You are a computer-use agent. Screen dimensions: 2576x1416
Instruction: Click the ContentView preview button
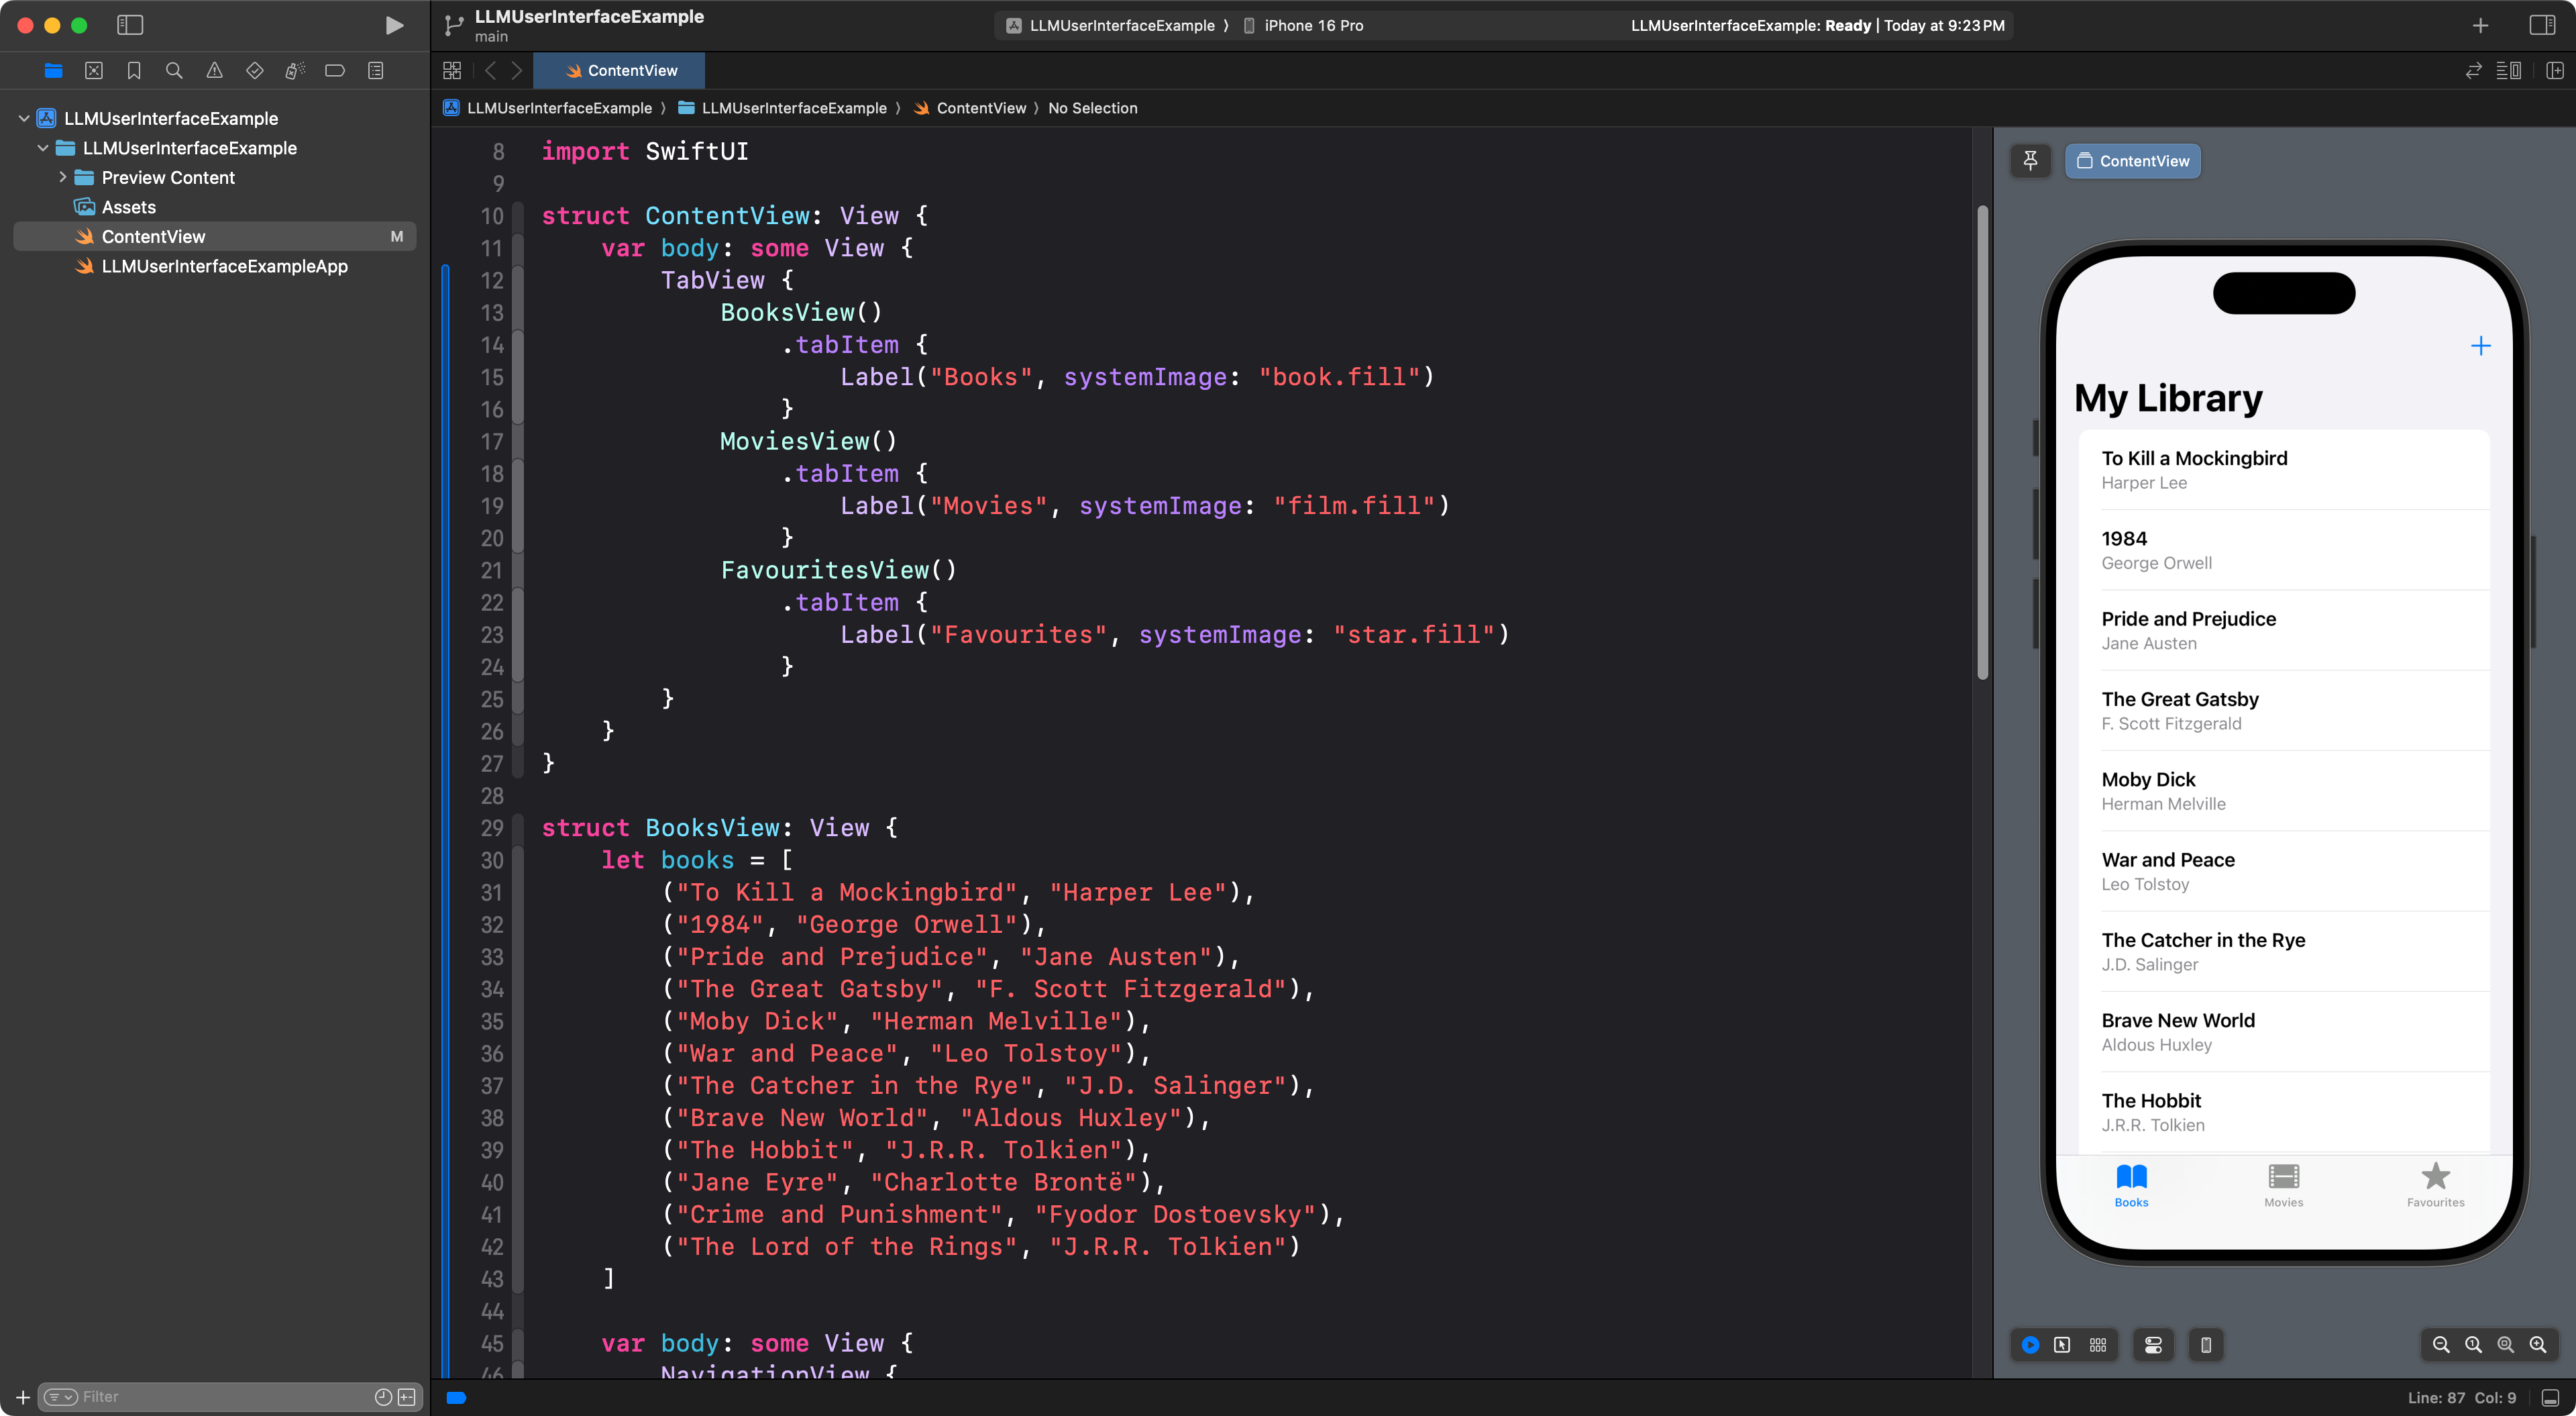click(x=2132, y=160)
